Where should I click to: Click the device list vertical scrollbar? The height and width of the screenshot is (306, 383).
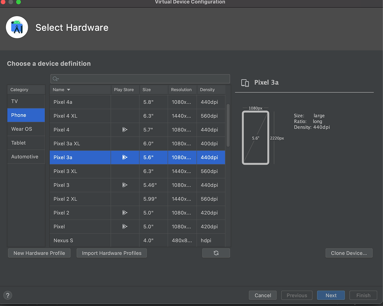coord(228,125)
